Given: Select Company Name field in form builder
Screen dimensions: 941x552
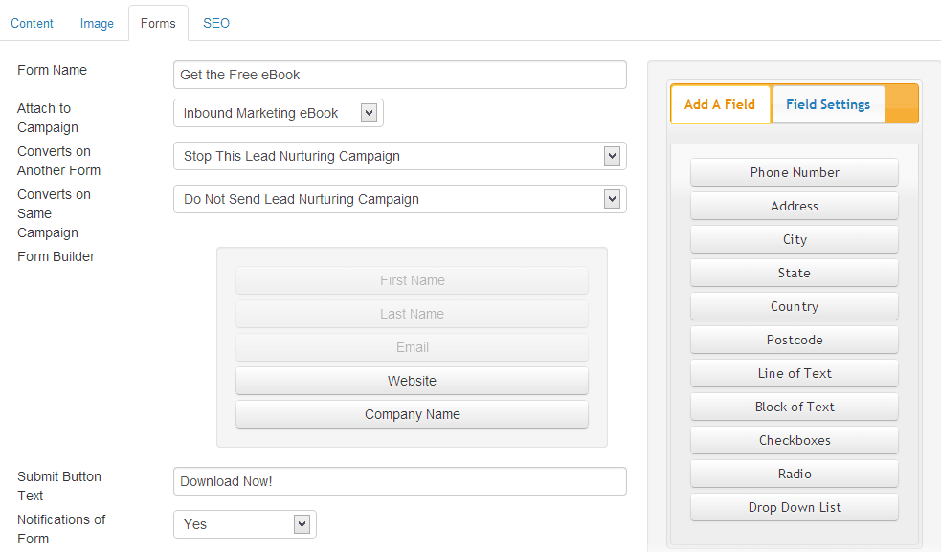Looking at the screenshot, I should click(412, 414).
